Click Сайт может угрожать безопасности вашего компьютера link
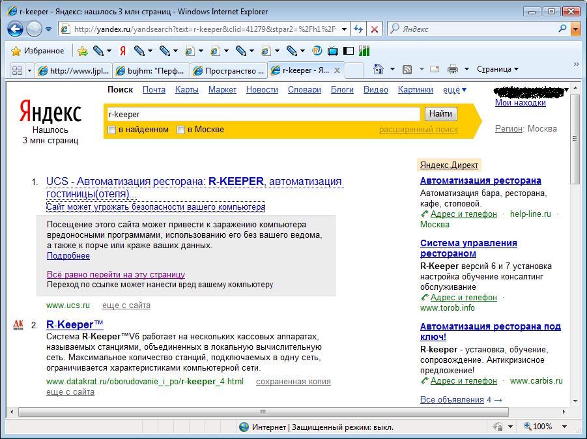This screenshot has width=587, height=439. click(x=156, y=206)
